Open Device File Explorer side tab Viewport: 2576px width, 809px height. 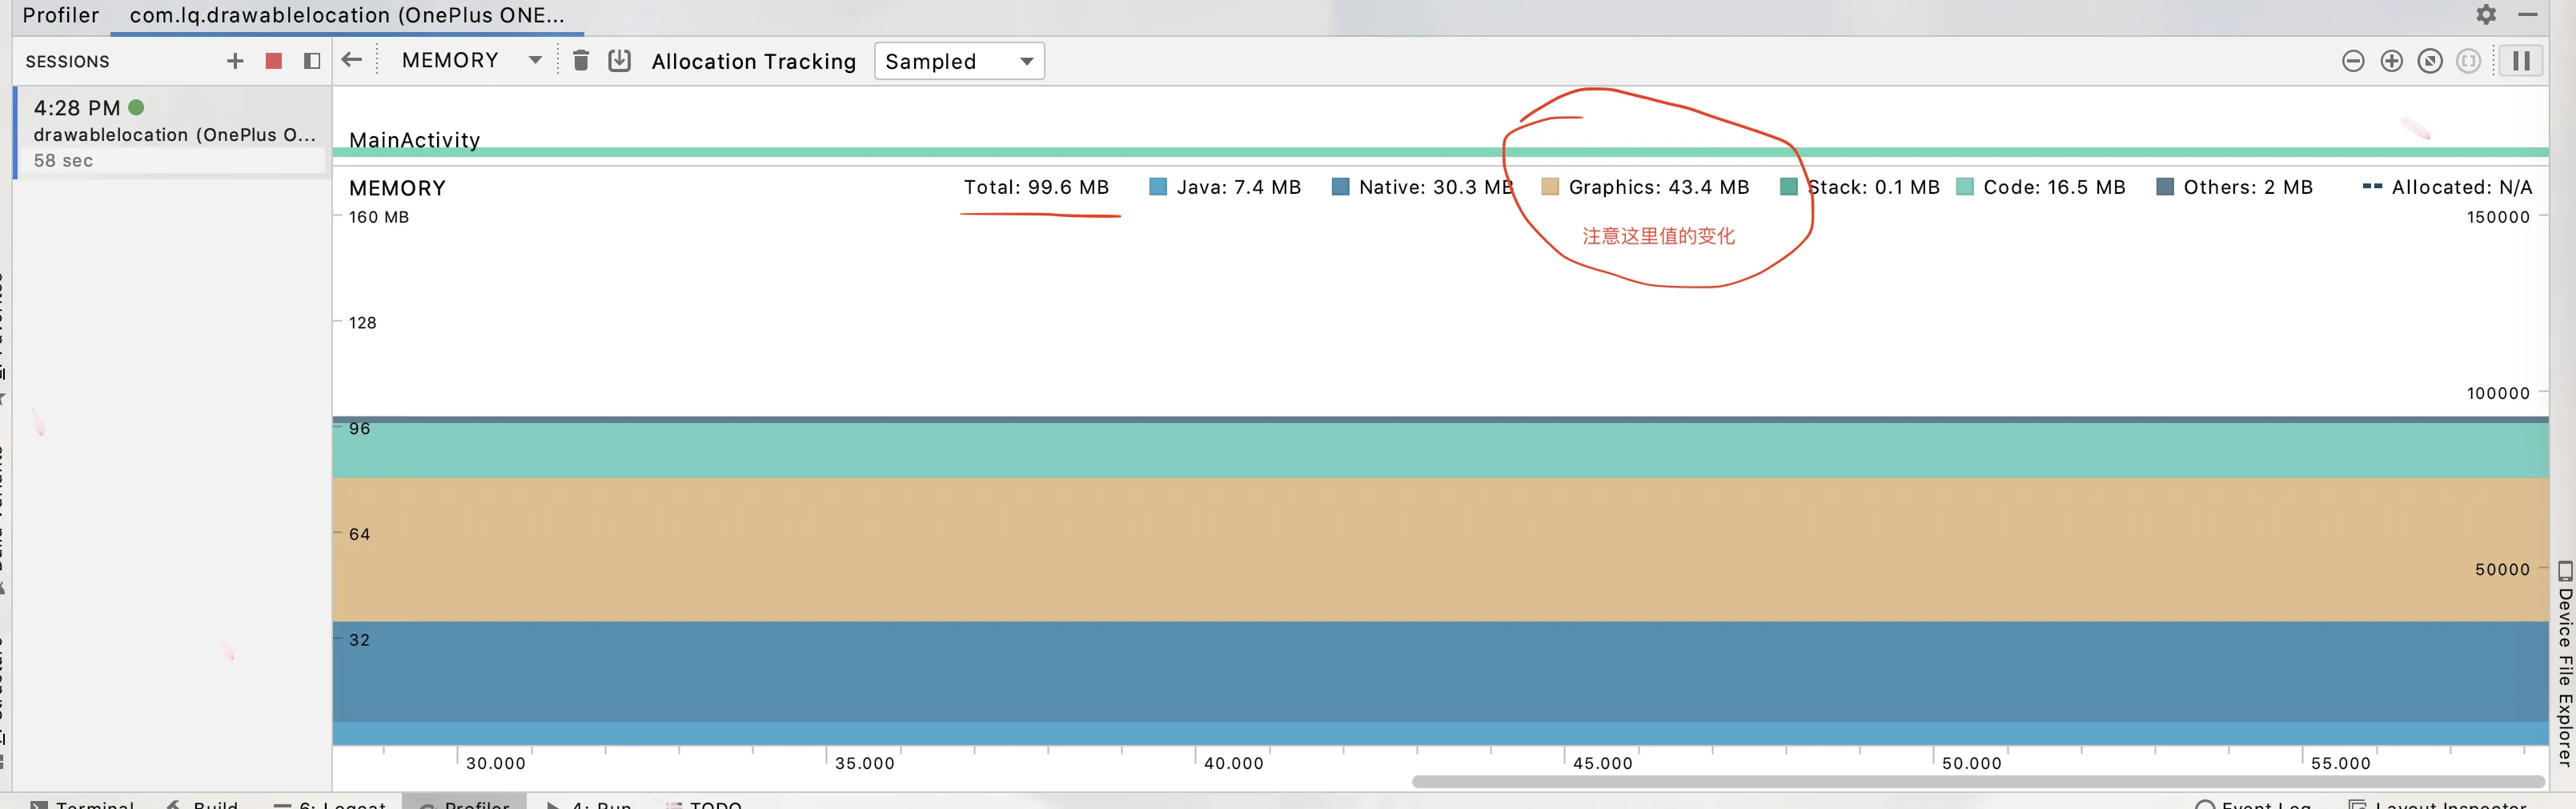pyautogui.click(x=2564, y=664)
